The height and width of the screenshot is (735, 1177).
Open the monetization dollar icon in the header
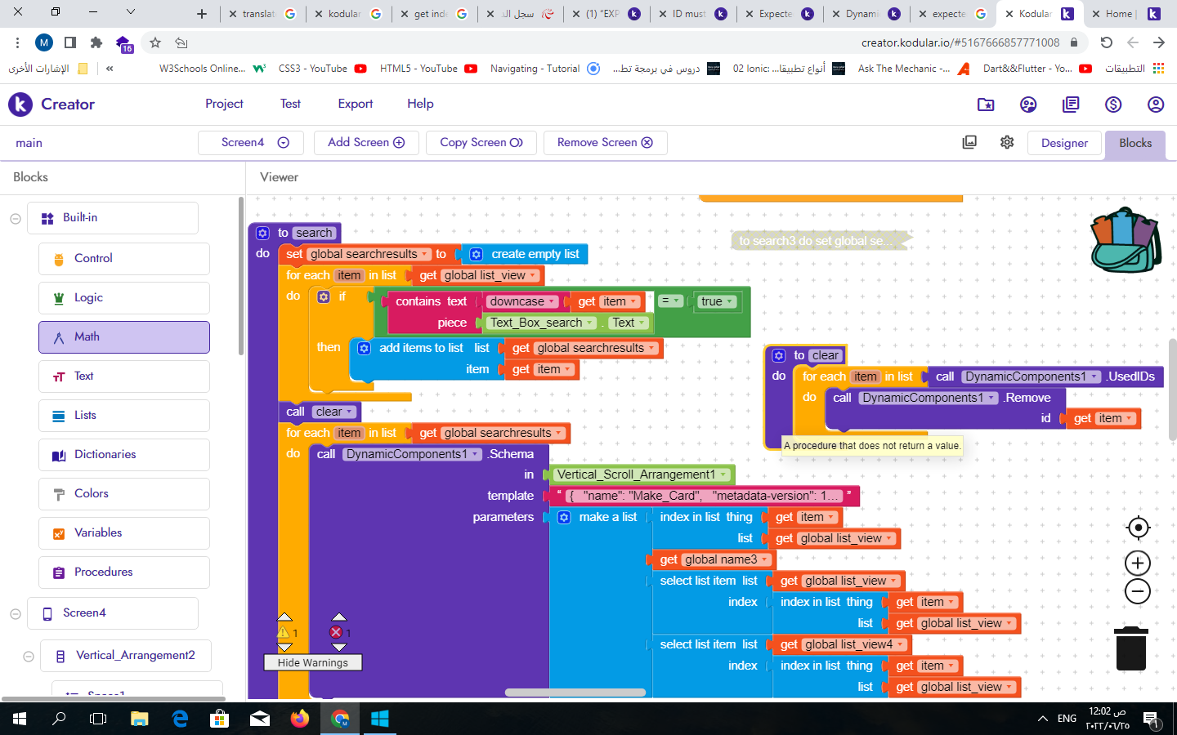click(1112, 105)
